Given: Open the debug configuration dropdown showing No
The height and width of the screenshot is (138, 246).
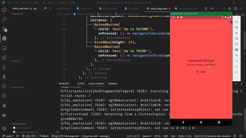Looking at the screenshot, I should (36, 9).
